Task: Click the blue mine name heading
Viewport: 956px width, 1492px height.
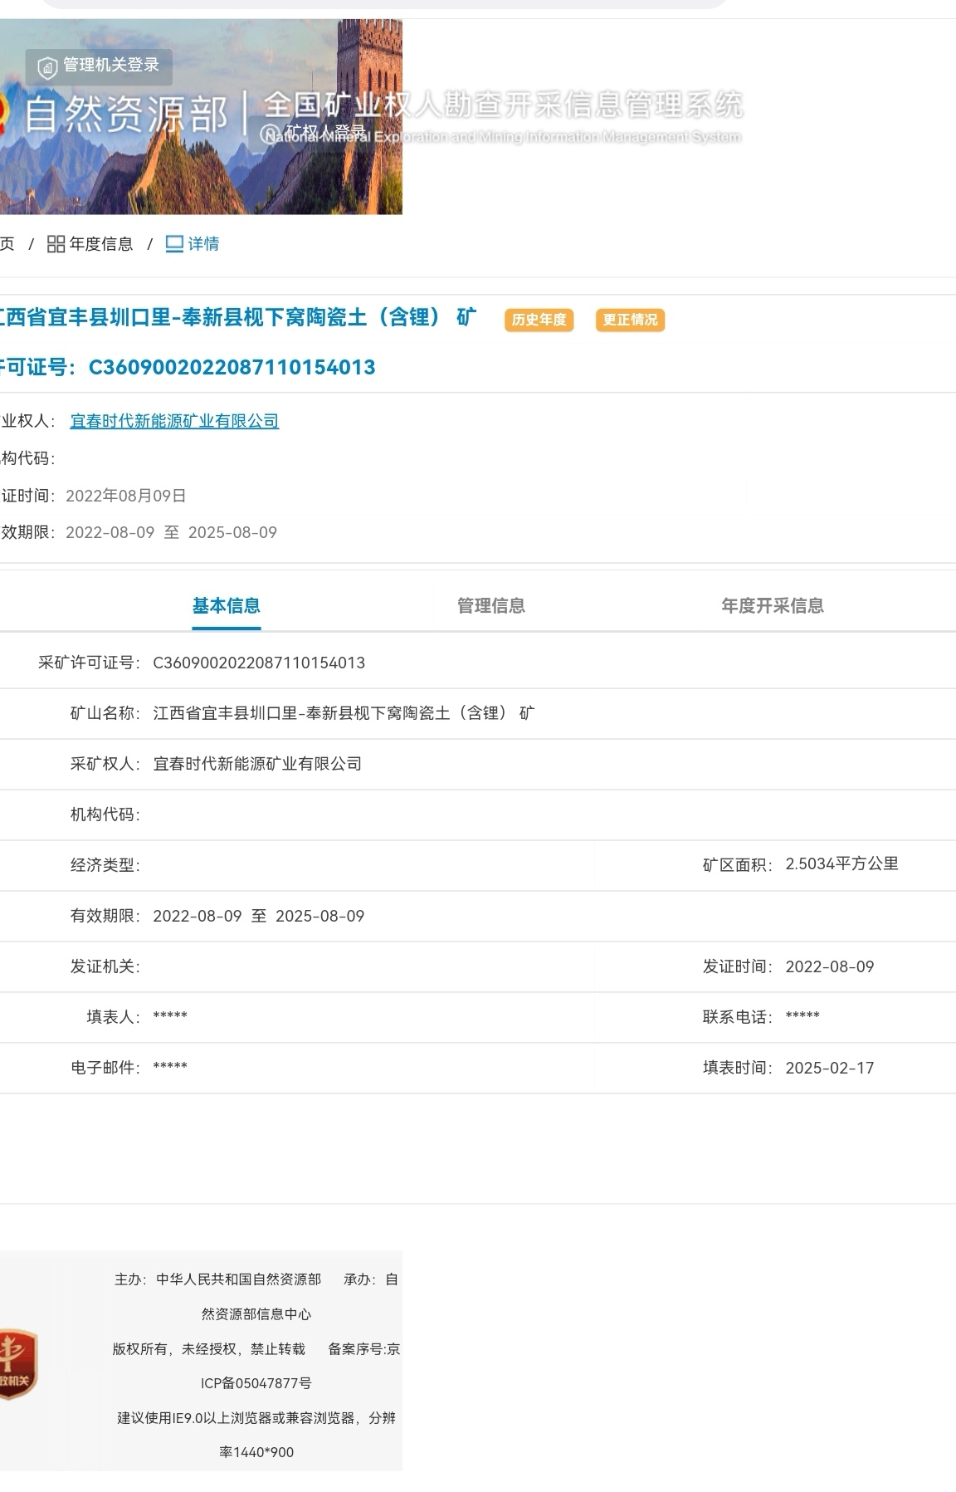Action: click(x=238, y=317)
